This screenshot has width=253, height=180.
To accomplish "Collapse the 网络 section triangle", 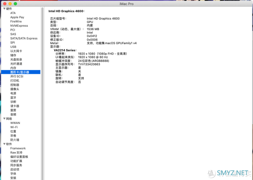I will pyautogui.click(x=4, y=119).
